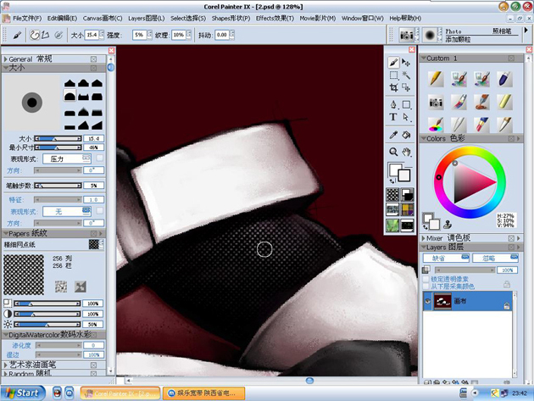
Task: Select the Rectangular Selection tool
Action: 393,75
